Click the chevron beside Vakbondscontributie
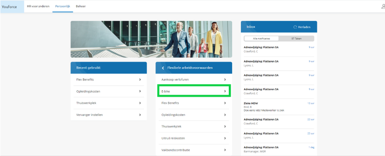 point(225,150)
